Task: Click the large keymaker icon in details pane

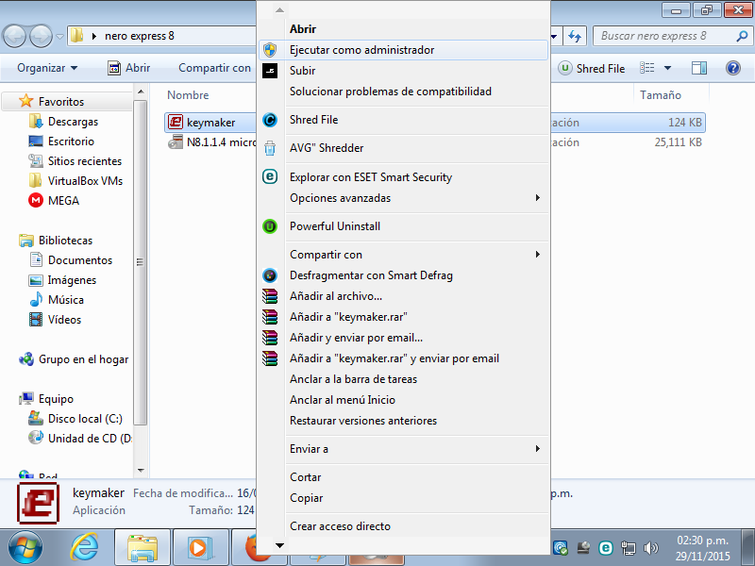Action: coord(38,503)
